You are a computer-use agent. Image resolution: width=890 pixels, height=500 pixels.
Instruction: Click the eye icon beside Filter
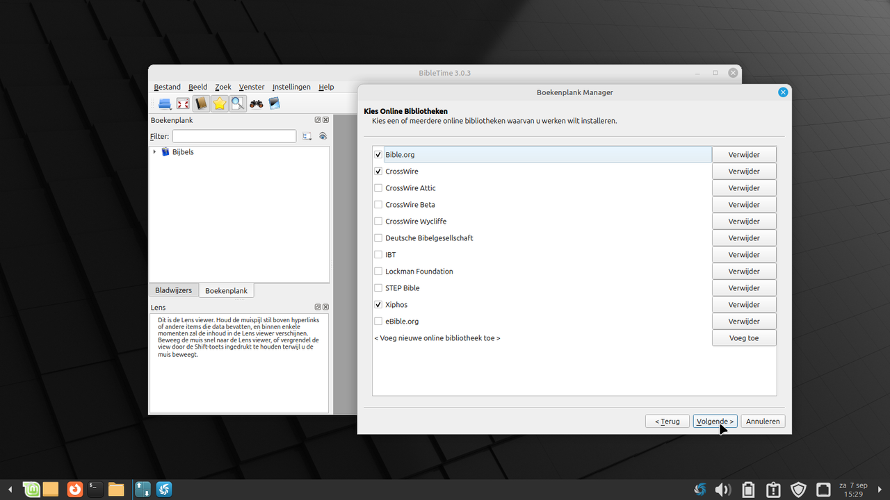(323, 136)
